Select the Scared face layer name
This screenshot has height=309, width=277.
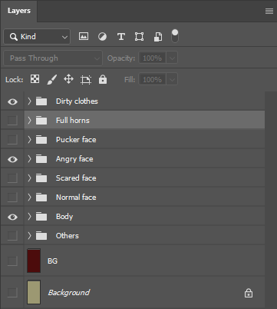[x=76, y=178]
